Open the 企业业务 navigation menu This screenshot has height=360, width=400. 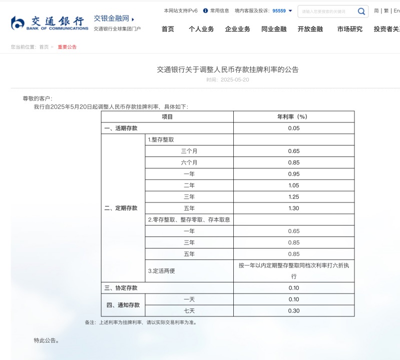[x=237, y=29]
